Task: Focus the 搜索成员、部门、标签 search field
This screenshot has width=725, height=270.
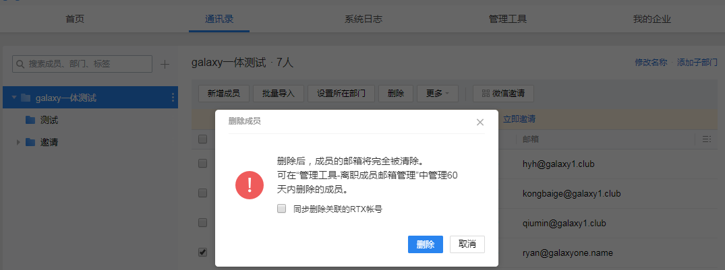Action: click(x=88, y=64)
